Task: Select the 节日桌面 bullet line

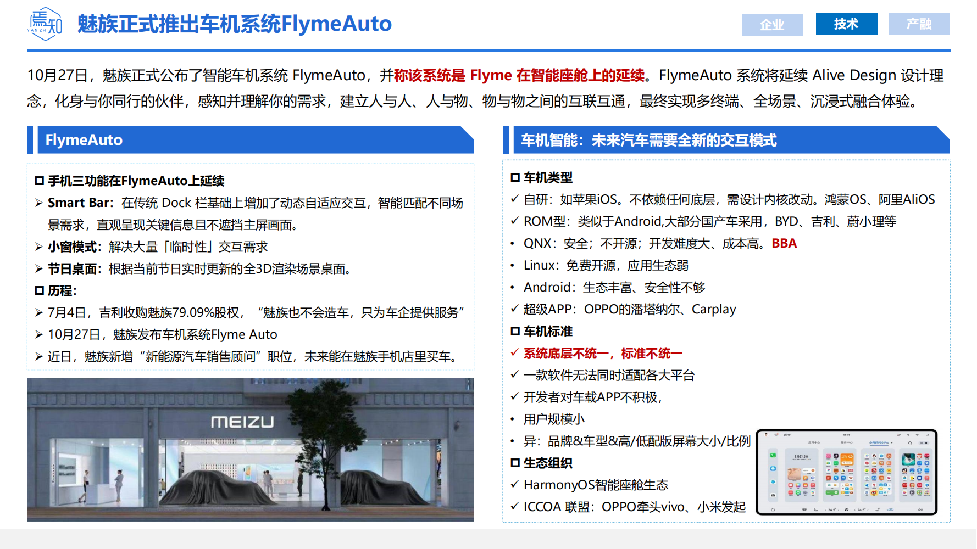Action: (193, 269)
